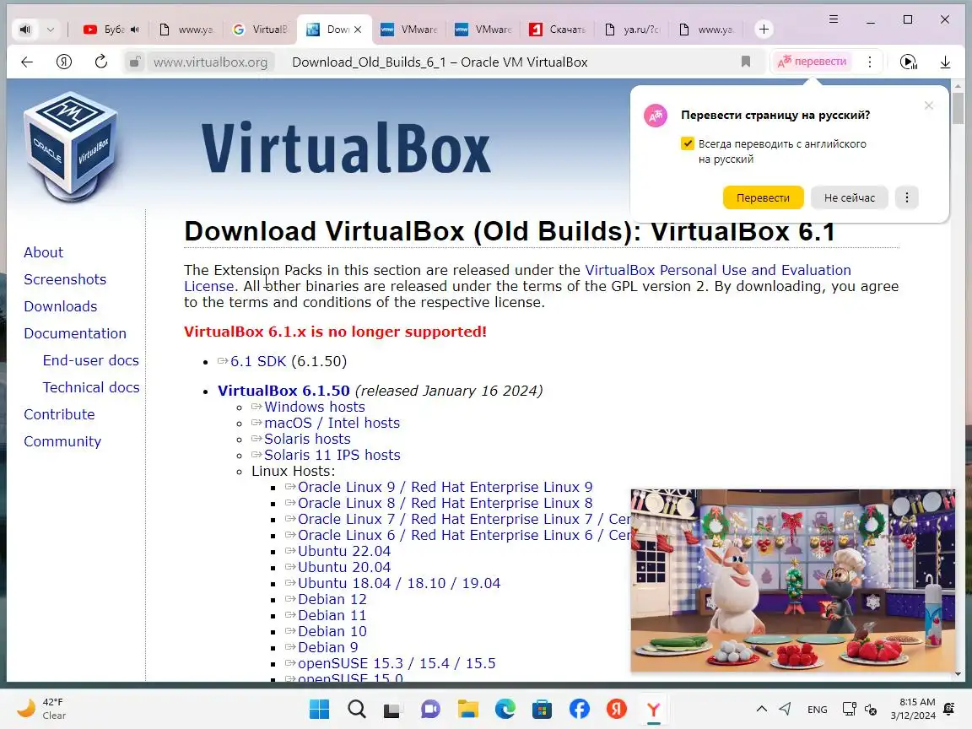This screenshot has width=972, height=729.
Task: Open Yandex home button
Action: [64, 62]
